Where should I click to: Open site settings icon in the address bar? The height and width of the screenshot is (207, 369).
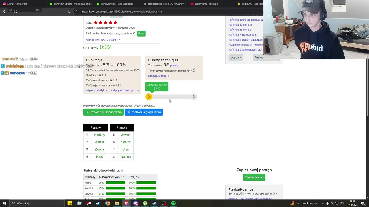coord(77,11)
